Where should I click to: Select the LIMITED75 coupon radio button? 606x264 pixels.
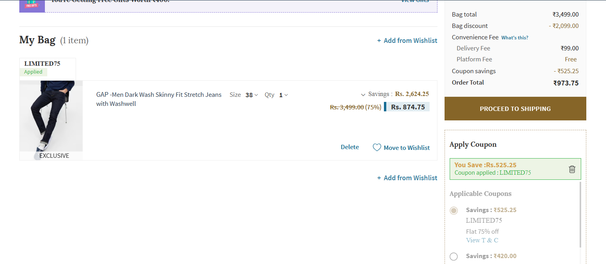coord(454,210)
